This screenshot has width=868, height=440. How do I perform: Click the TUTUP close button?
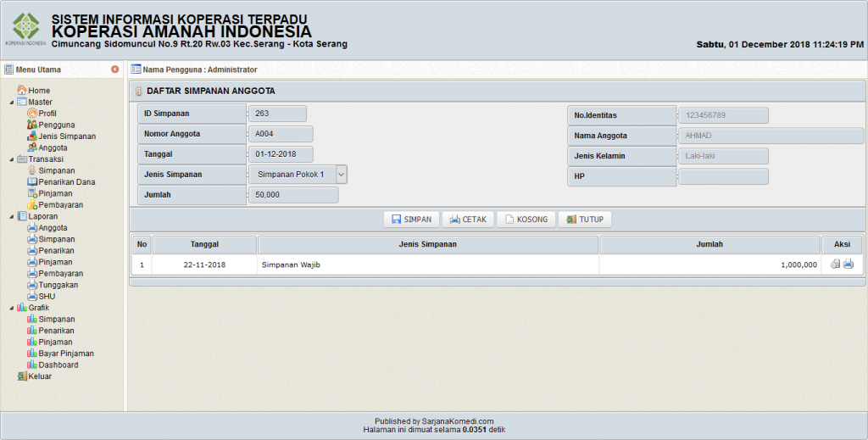[585, 220]
